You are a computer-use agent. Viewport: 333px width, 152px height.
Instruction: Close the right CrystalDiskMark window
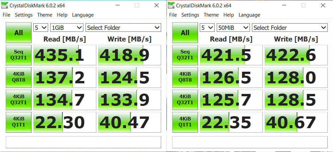click(x=323, y=6)
